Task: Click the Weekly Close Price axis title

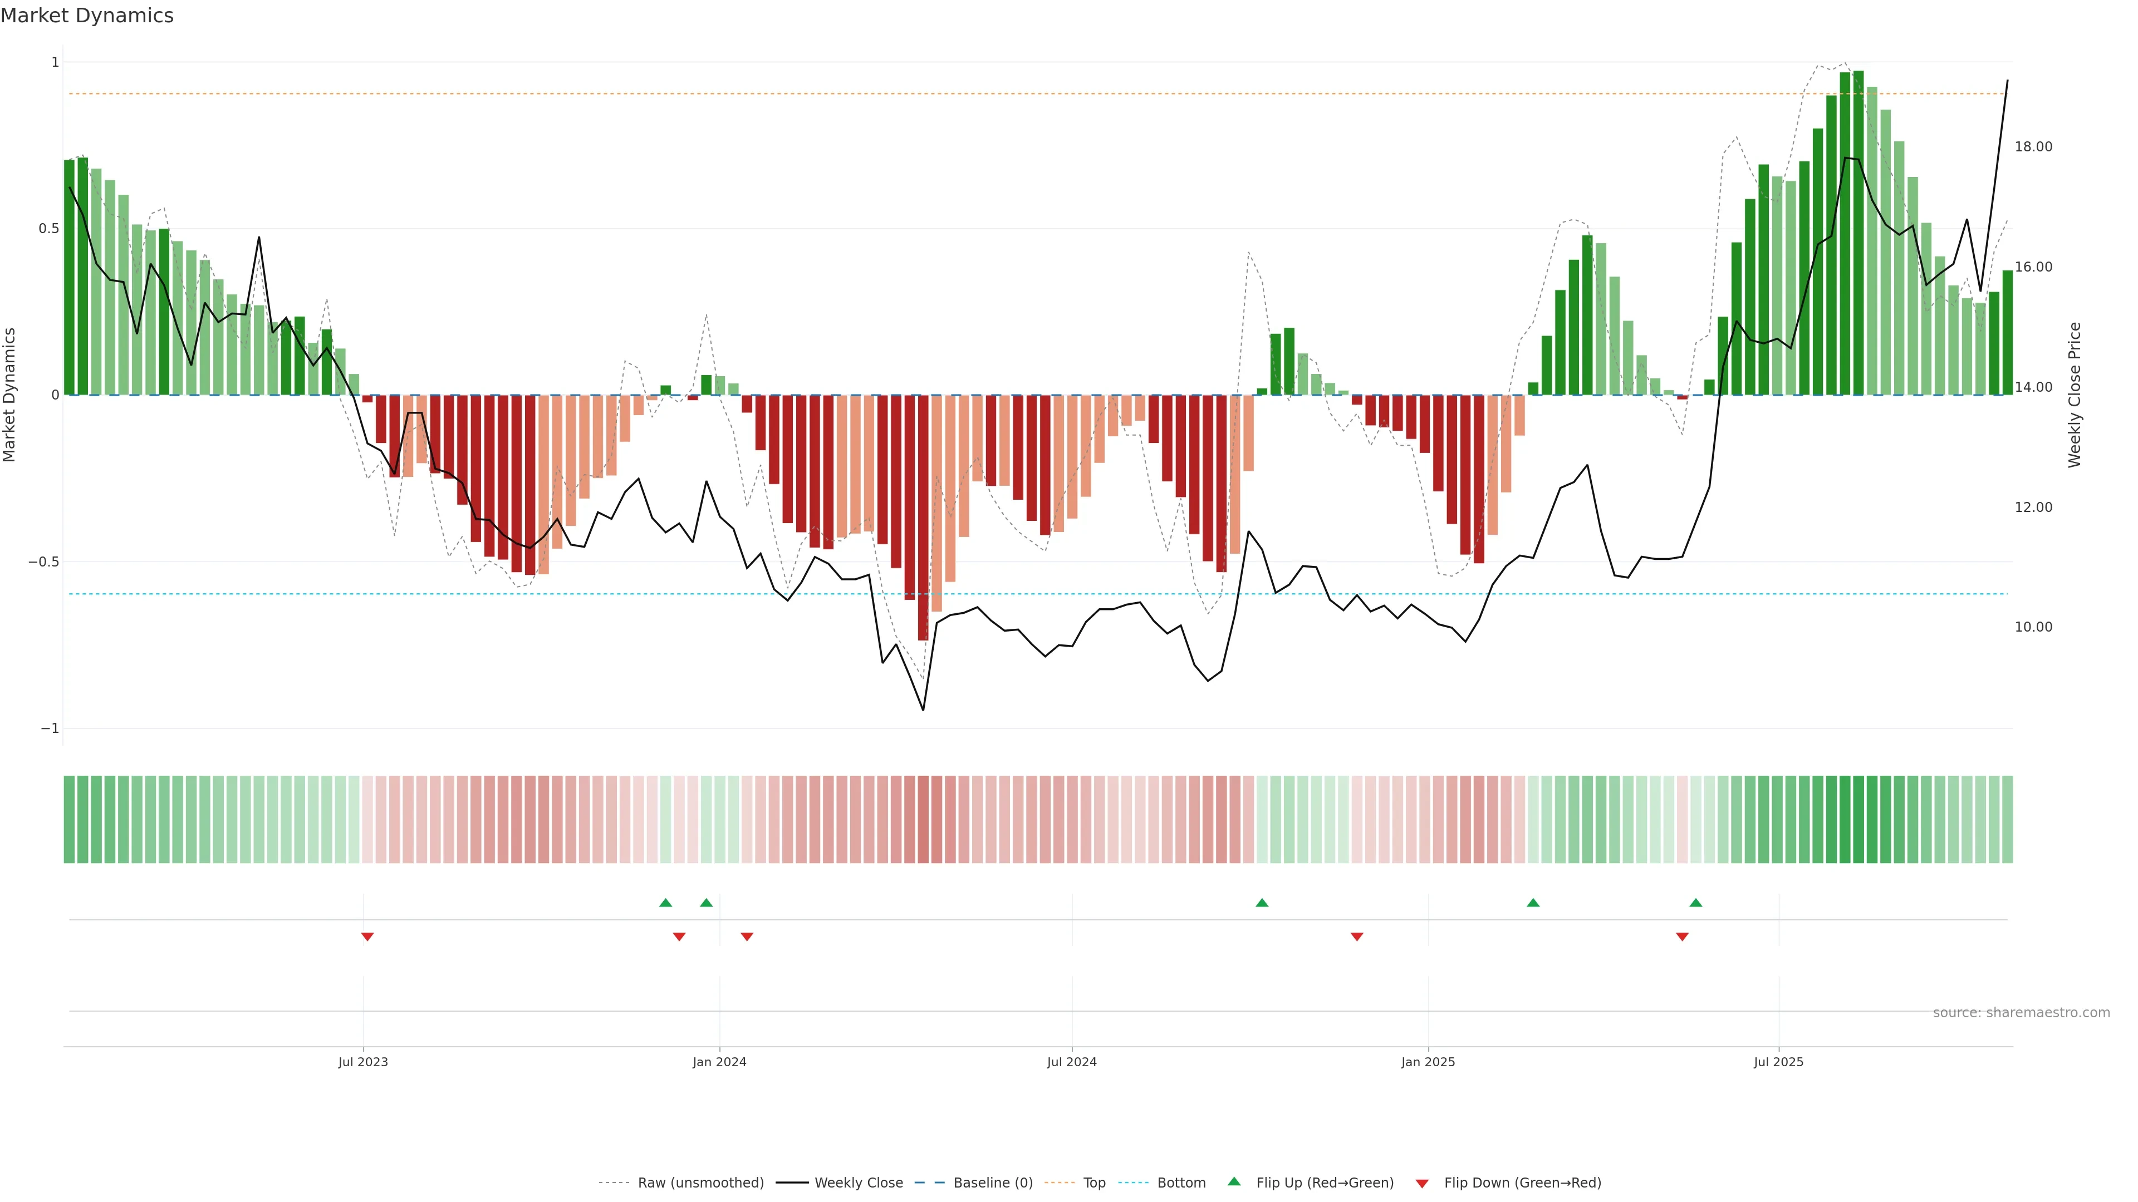Action: coord(2075,395)
